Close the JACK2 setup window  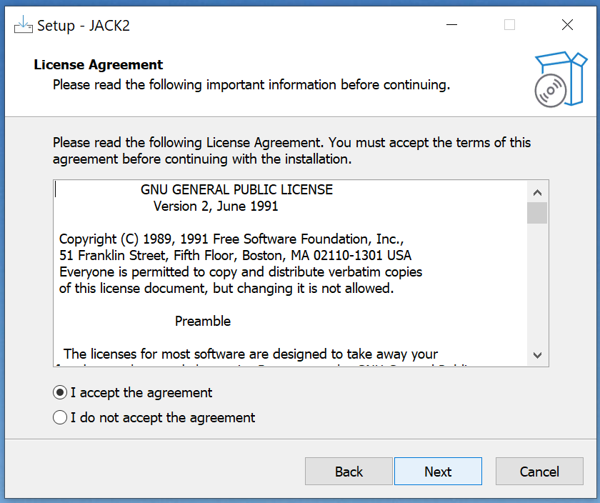[x=567, y=25]
